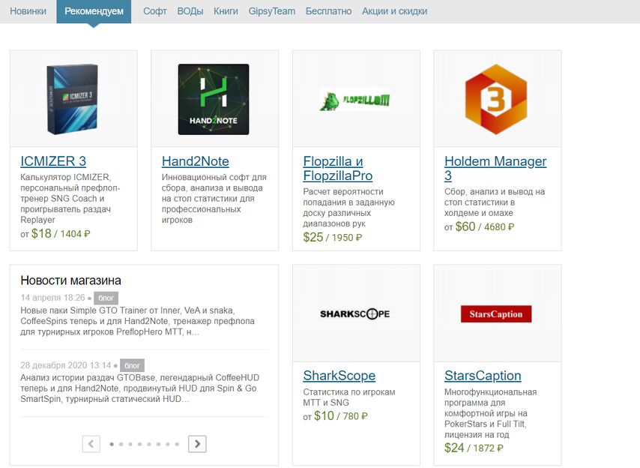
Task: Click Holdem Manager price от $60
Action: pos(479,226)
